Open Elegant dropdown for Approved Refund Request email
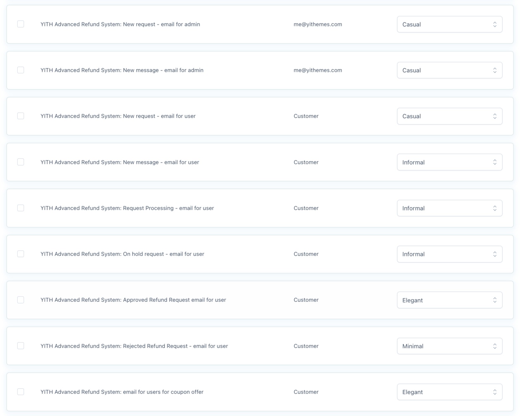Image resolution: width=520 pixels, height=416 pixels. [449, 300]
